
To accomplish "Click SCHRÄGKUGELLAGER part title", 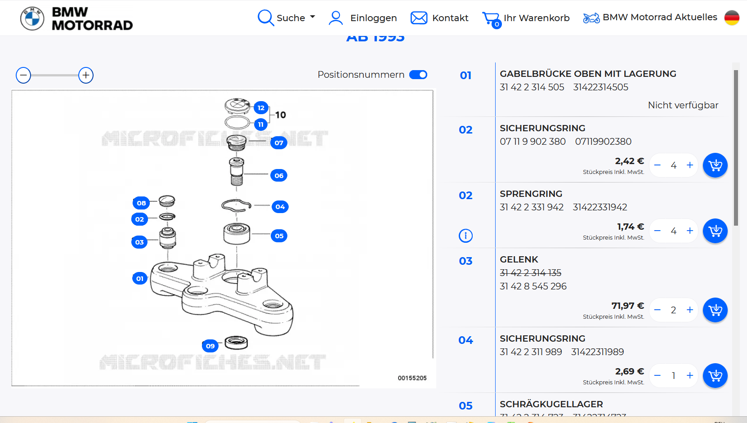I will [x=551, y=404].
